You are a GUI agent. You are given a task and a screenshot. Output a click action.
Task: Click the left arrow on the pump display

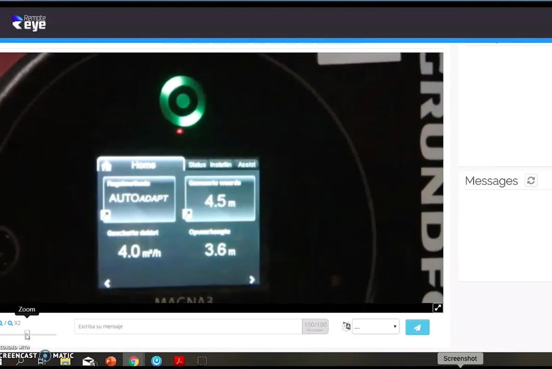coord(107,283)
